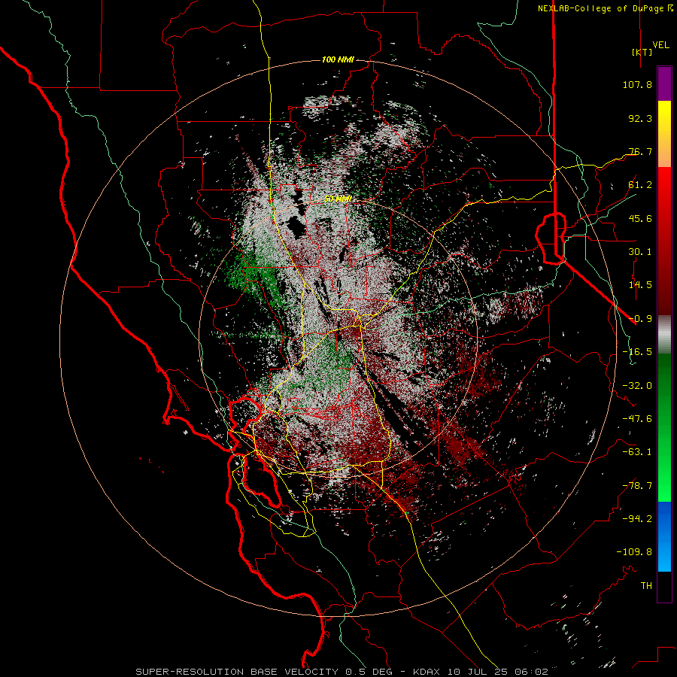Select the -32.0 legend value

(637, 386)
